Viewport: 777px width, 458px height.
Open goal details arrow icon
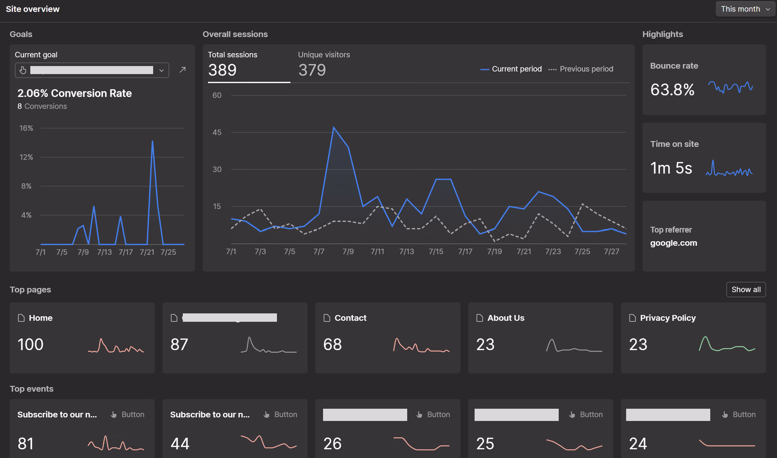pyautogui.click(x=182, y=70)
